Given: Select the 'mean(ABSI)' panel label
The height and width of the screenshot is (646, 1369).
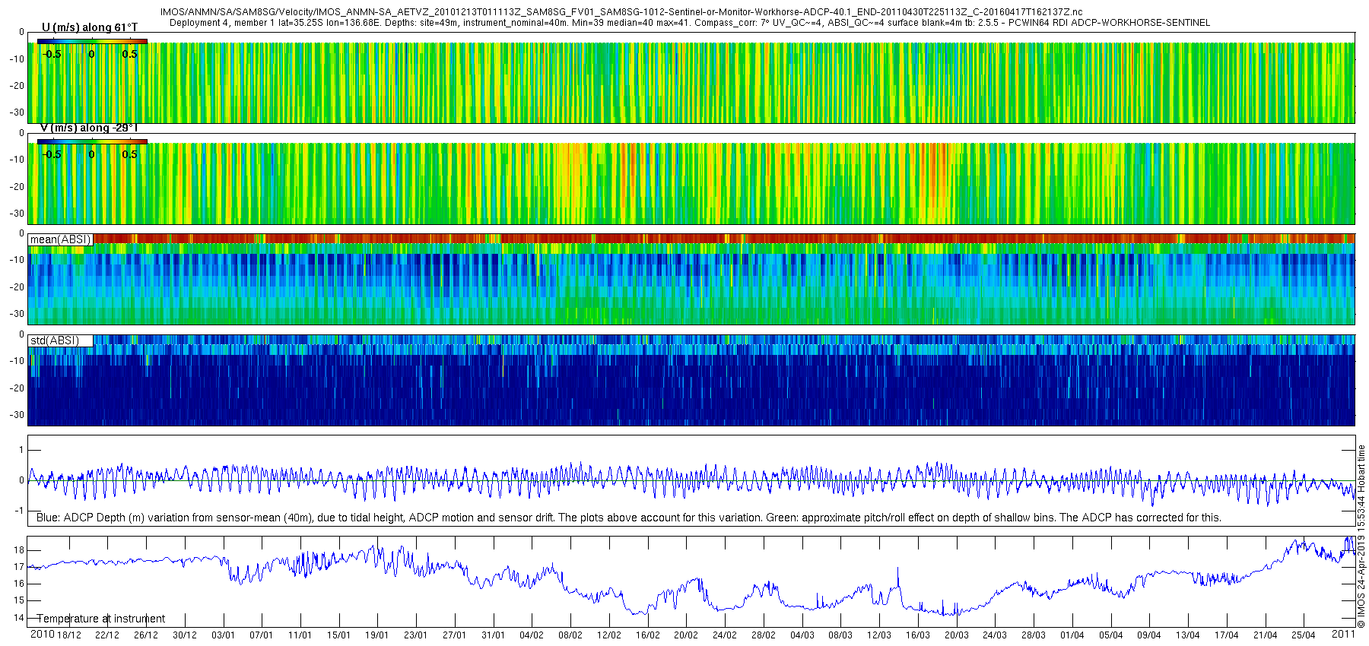Looking at the screenshot, I should [61, 239].
